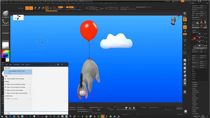This screenshot has width=210, height=118.
Task: Expand arrow for Ease of Access high-contrast settings
Action: pos(30,93)
